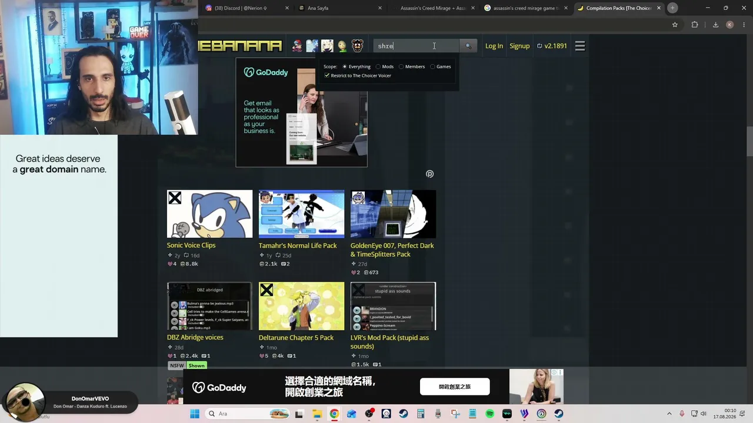Image resolution: width=753 pixels, height=423 pixels.
Task: Bookmark this page with the star icon
Action: [675, 25]
